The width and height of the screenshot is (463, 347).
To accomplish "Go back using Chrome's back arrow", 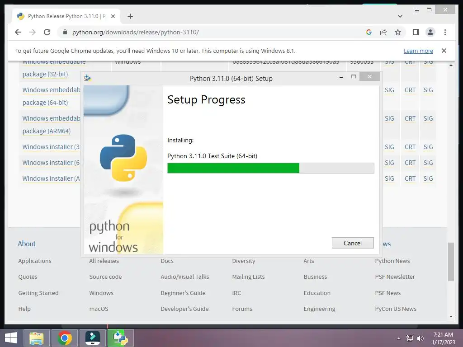I will point(18,32).
